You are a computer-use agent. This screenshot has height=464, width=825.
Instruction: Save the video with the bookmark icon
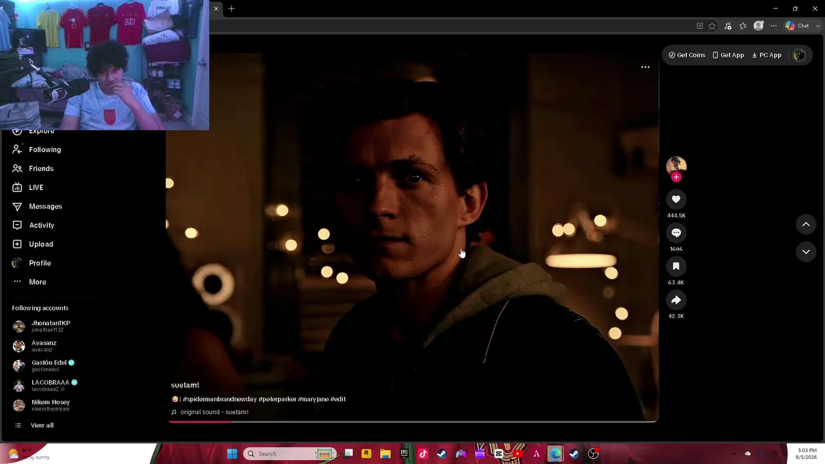click(x=676, y=266)
